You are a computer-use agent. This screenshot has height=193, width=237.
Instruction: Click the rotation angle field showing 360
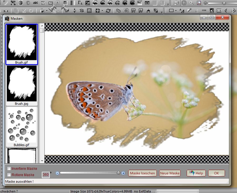point(46,175)
